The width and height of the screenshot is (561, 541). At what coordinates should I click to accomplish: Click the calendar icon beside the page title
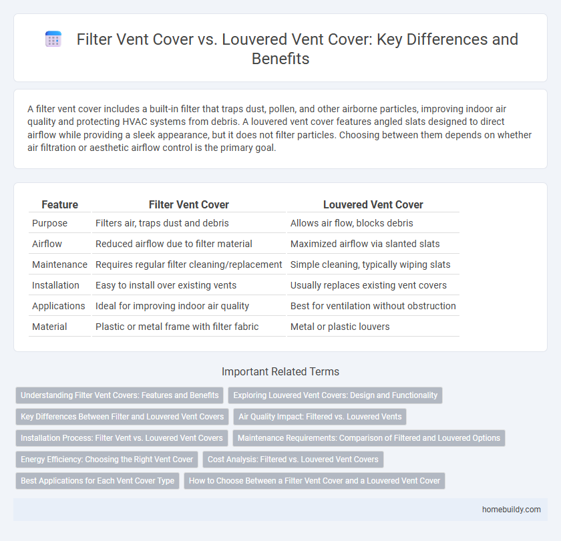[x=53, y=39]
